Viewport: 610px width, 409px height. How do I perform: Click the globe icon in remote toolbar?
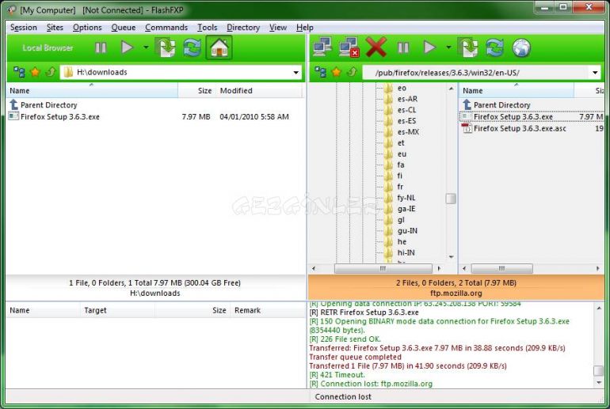tap(520, 47)
